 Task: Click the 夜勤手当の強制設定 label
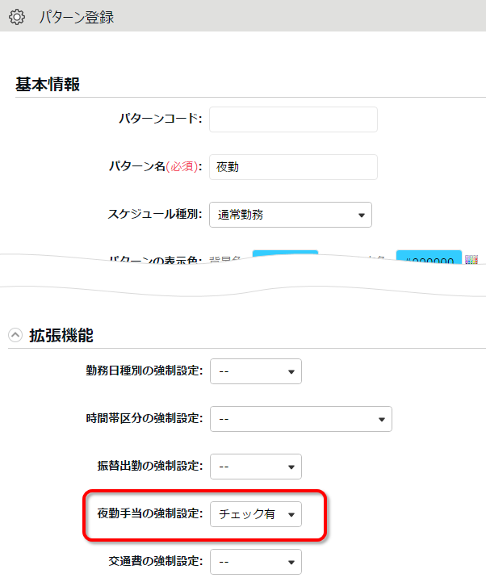(x=144, y=514)
